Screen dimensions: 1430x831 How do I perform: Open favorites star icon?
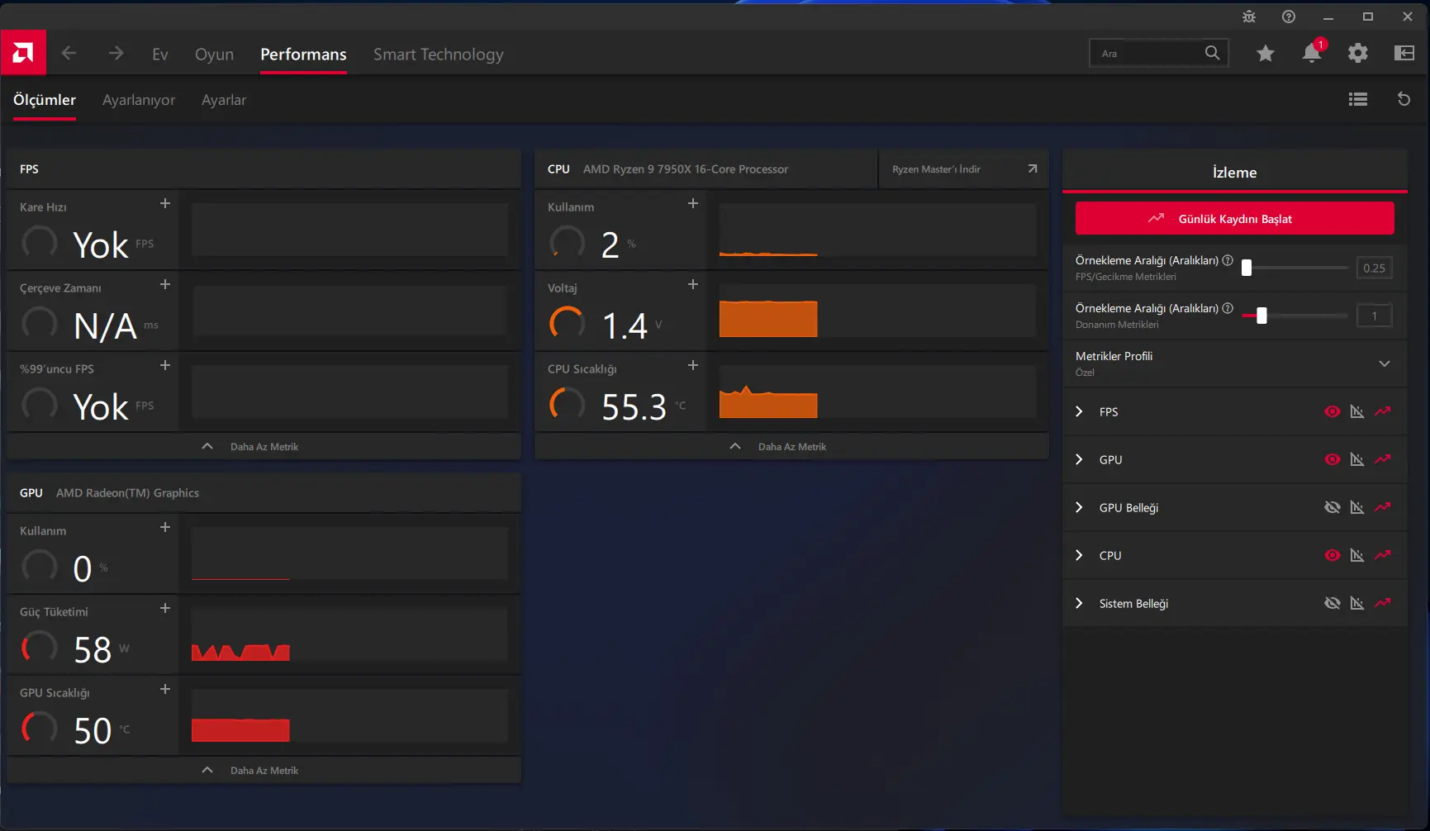pyautogui.click(x=1266, y=54)
